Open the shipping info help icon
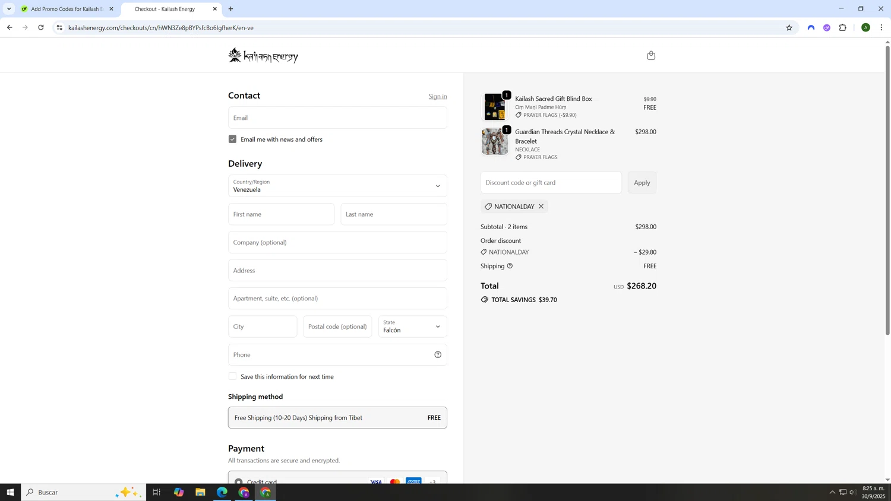Image resolution: width=891 pixels, height=501 pixels. tap(510, 266)
